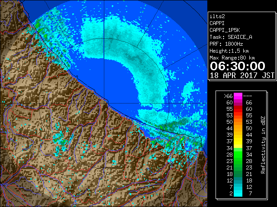The width and height of the screenshot is (277, 207).
Task: Click the 'Reflectivity in dBZ' legend label
Action: click(263, 145)
